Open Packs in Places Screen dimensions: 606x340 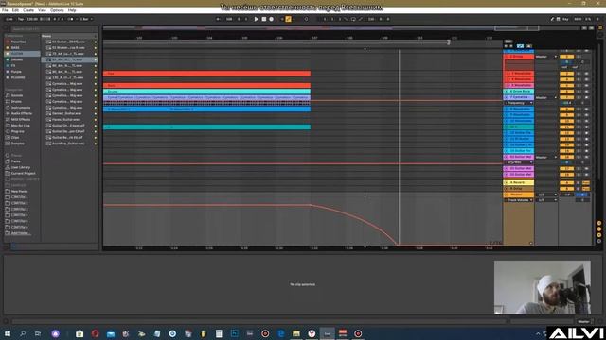(15, 161)
